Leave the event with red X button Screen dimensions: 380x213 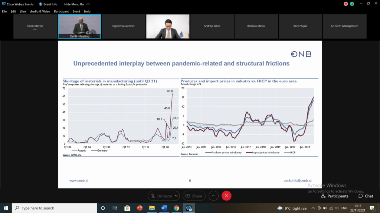[226, 196]
